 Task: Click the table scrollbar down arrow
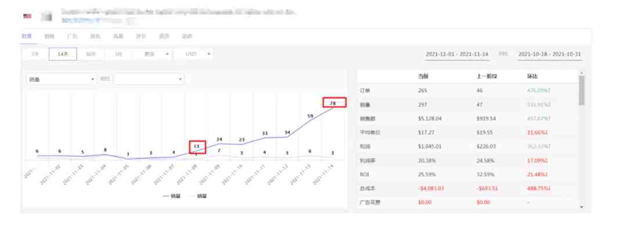tap(581, 207)
